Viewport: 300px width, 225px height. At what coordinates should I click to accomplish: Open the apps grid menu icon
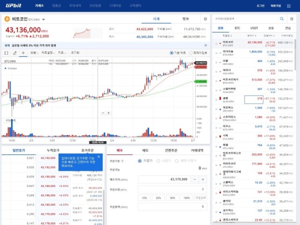click(x=289, y=6)
